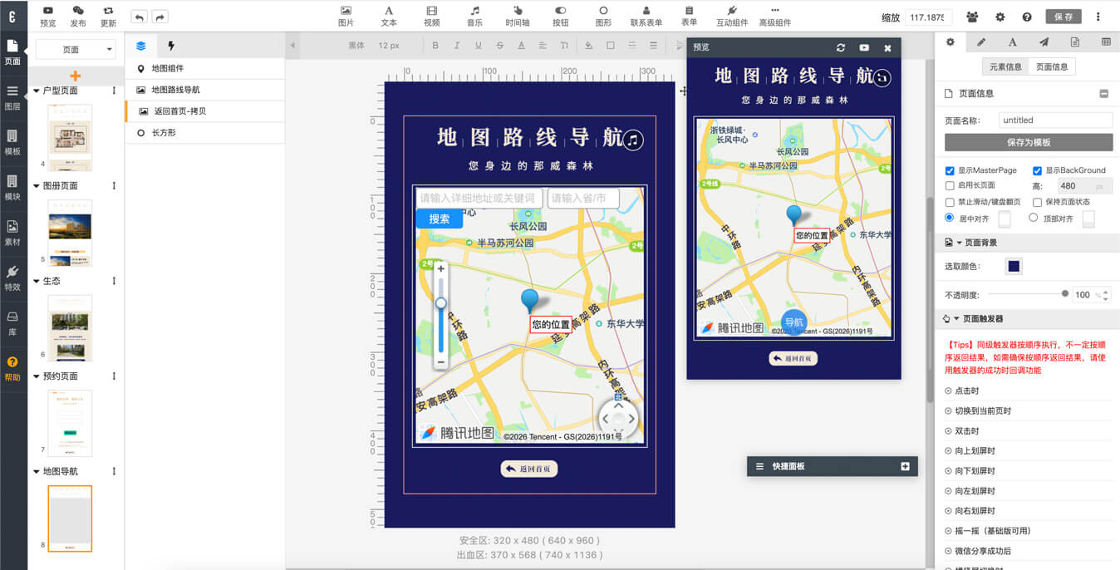Click the orange plus add-page icon
Screen dimensions: 1120x570
pos(76,76)
